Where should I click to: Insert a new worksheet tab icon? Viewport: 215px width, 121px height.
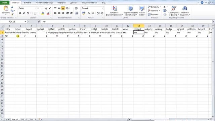point(40,119)
